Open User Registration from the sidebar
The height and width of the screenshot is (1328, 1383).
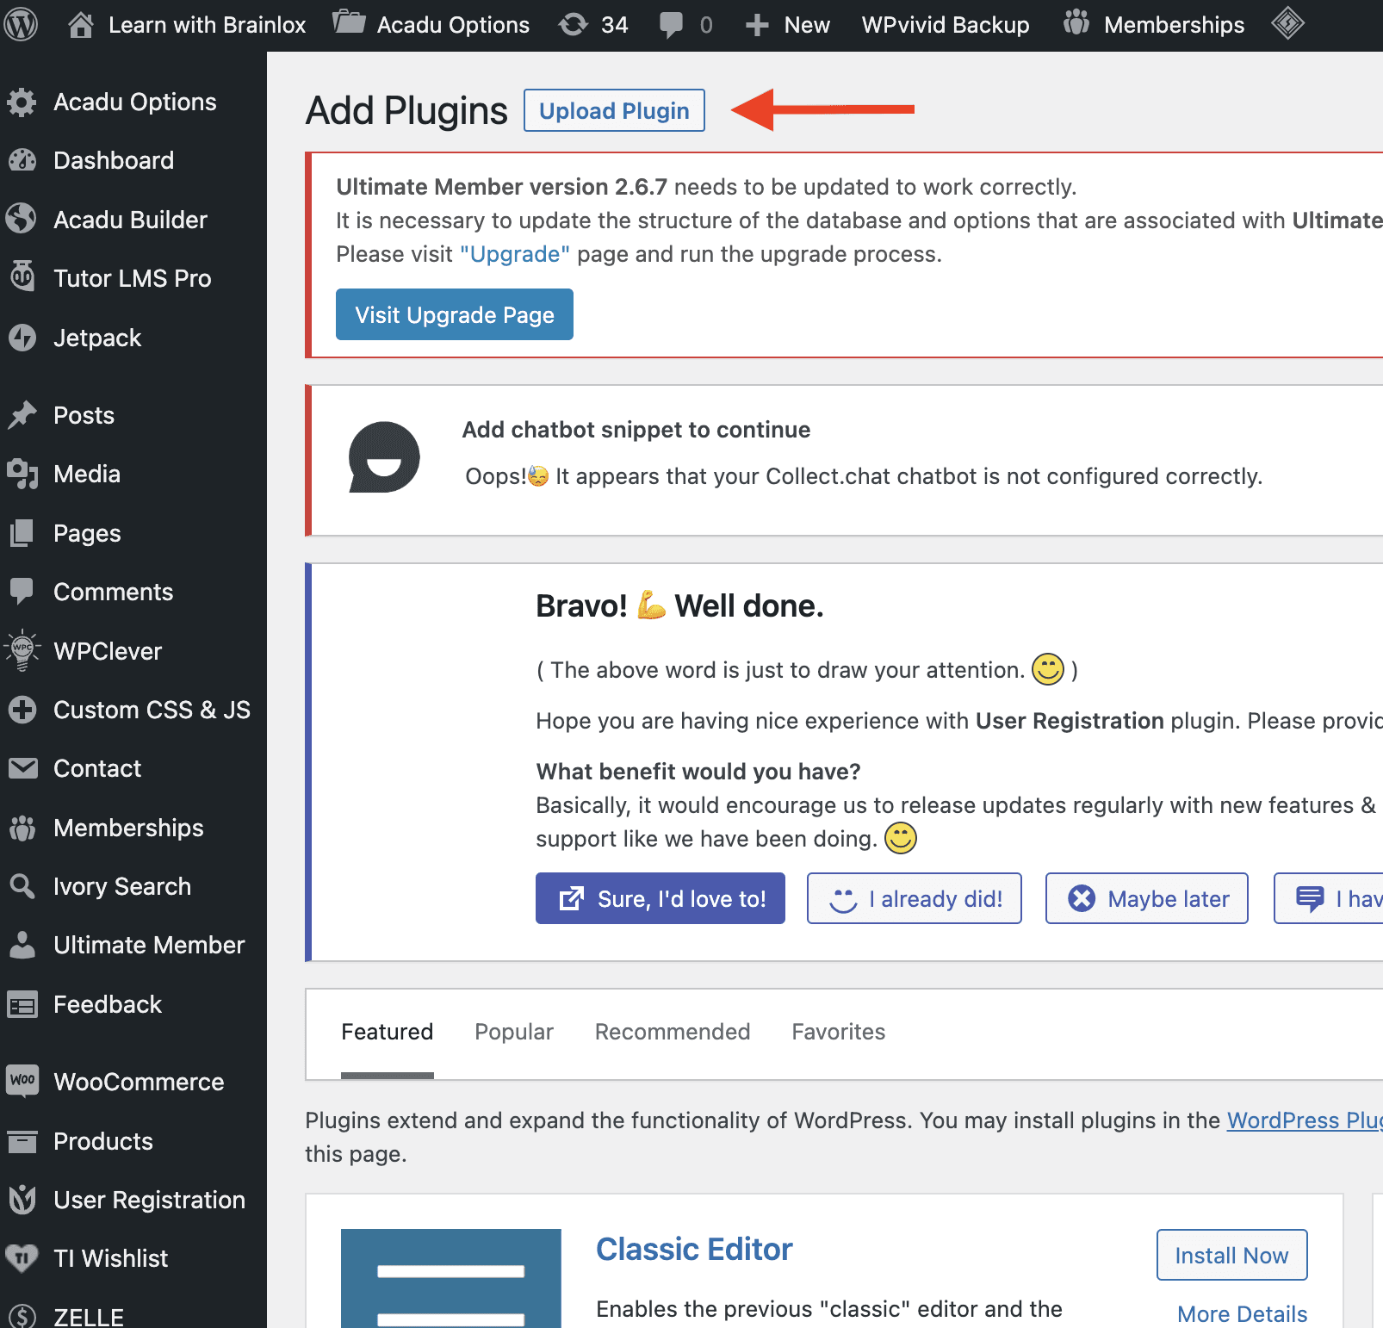tap(23, 1199)
